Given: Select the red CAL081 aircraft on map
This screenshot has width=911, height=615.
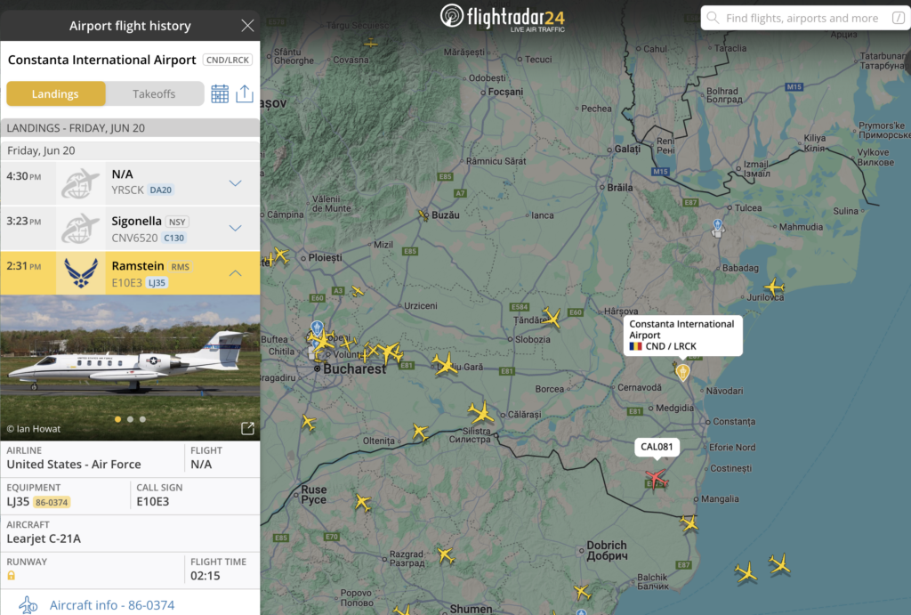Looking at the screenshot, I should click(x=657, y=480).
